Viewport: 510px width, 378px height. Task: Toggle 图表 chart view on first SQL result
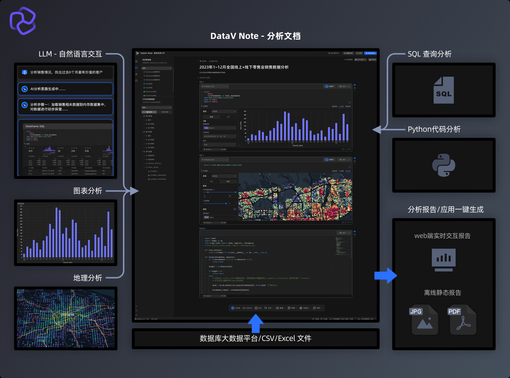341,106
